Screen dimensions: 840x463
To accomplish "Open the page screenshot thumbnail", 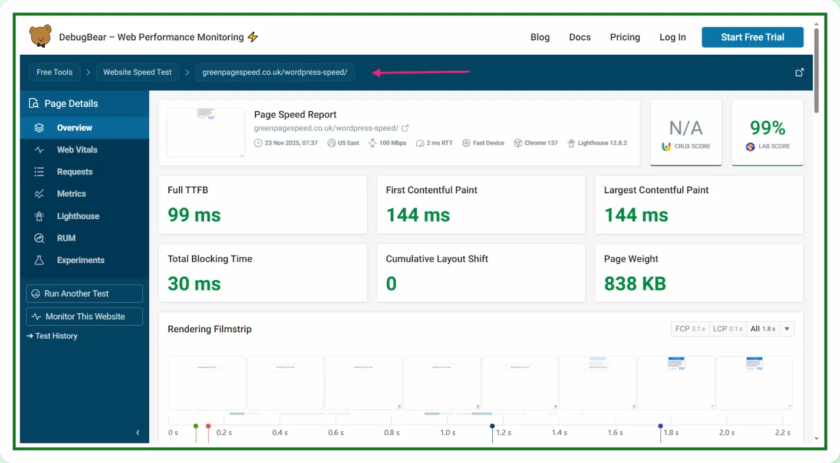I will (x=206, y=133).
